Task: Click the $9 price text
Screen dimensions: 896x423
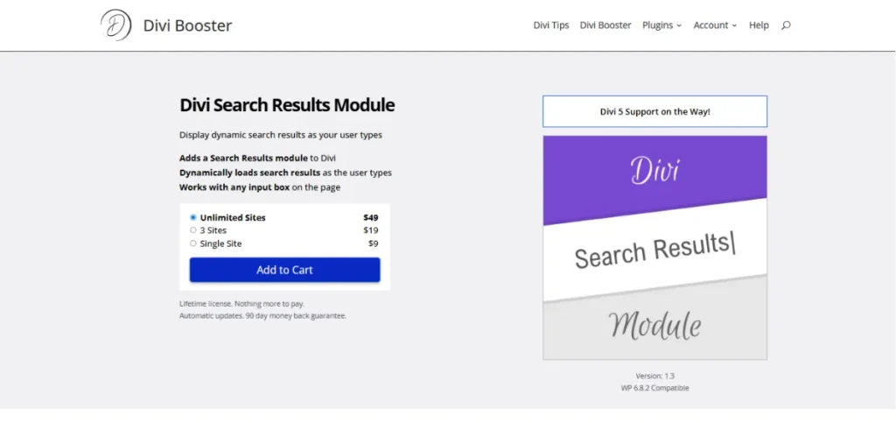Action: pos(373,243)
